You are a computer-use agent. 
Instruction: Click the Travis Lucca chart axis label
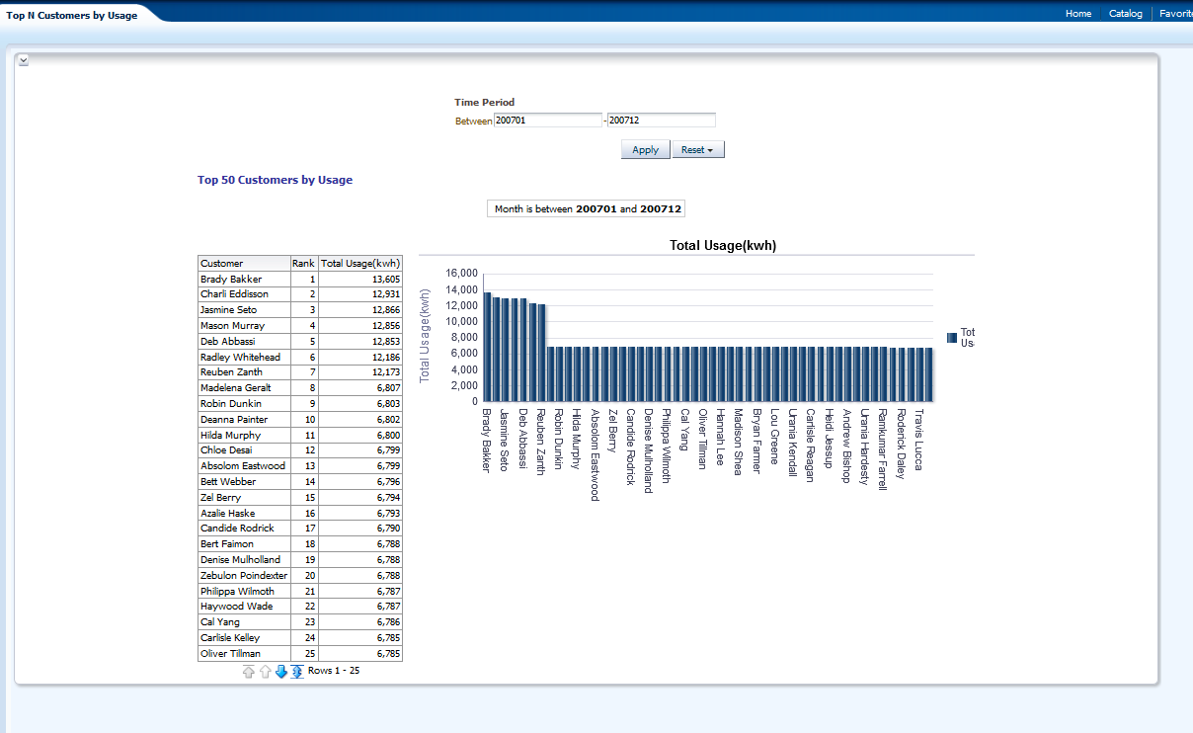918,440
